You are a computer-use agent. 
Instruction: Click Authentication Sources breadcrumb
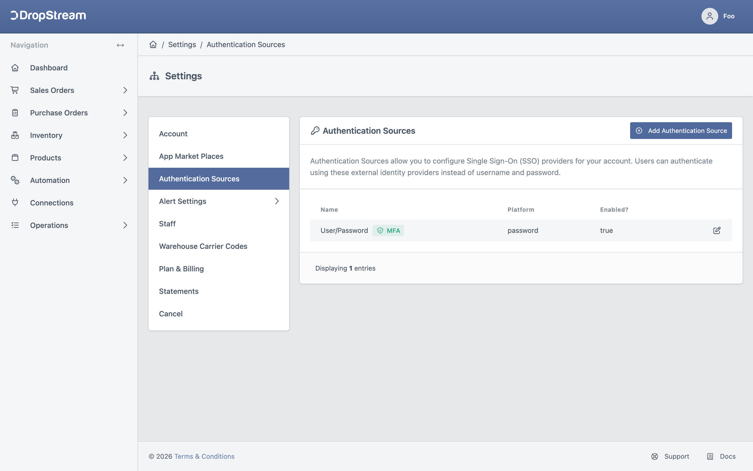pyautogui.click(x=246, y=44)
